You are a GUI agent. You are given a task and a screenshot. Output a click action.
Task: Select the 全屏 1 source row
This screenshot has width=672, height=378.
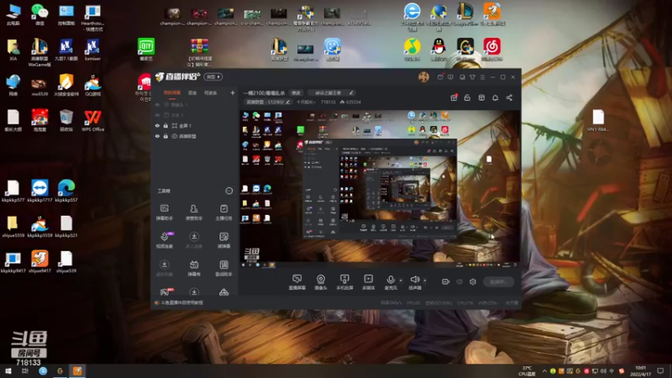click(195, 125)
